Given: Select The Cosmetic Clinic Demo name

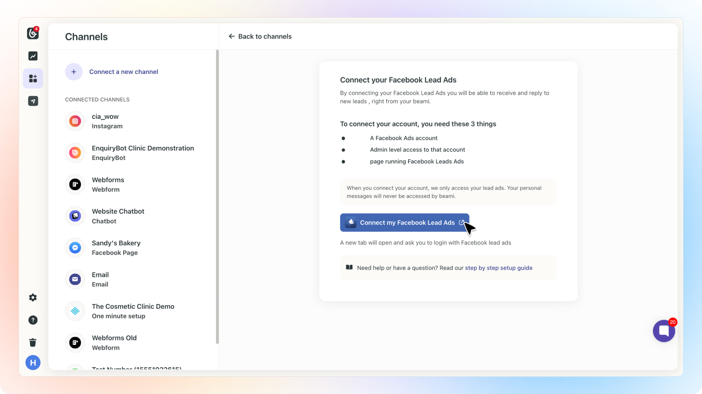Looking at the screenshot, I should click(133, 307).
